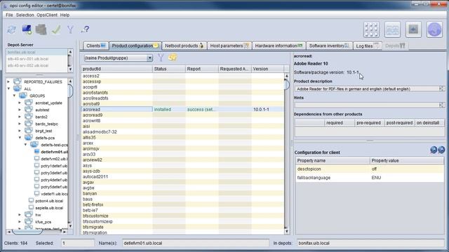This screenshot has width=449, height=252.
Task: Sort by the Status column header
Action: 169,69
